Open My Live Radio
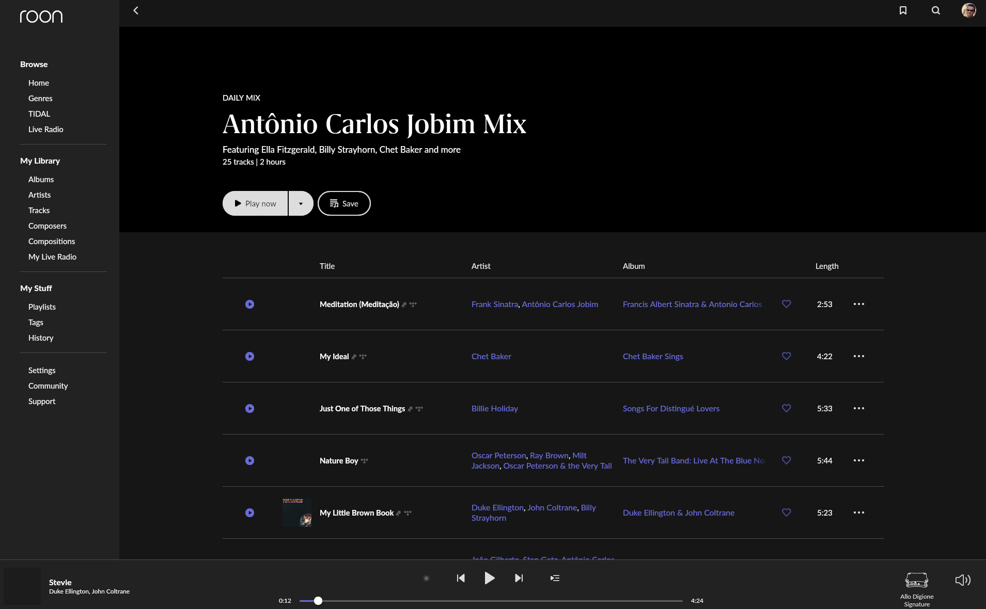This screenshot has width=986, height=609. [52, 257]
